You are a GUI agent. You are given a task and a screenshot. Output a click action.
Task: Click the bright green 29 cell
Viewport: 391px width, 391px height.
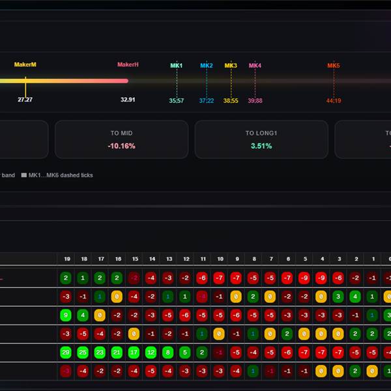click(x=66, y=353)
